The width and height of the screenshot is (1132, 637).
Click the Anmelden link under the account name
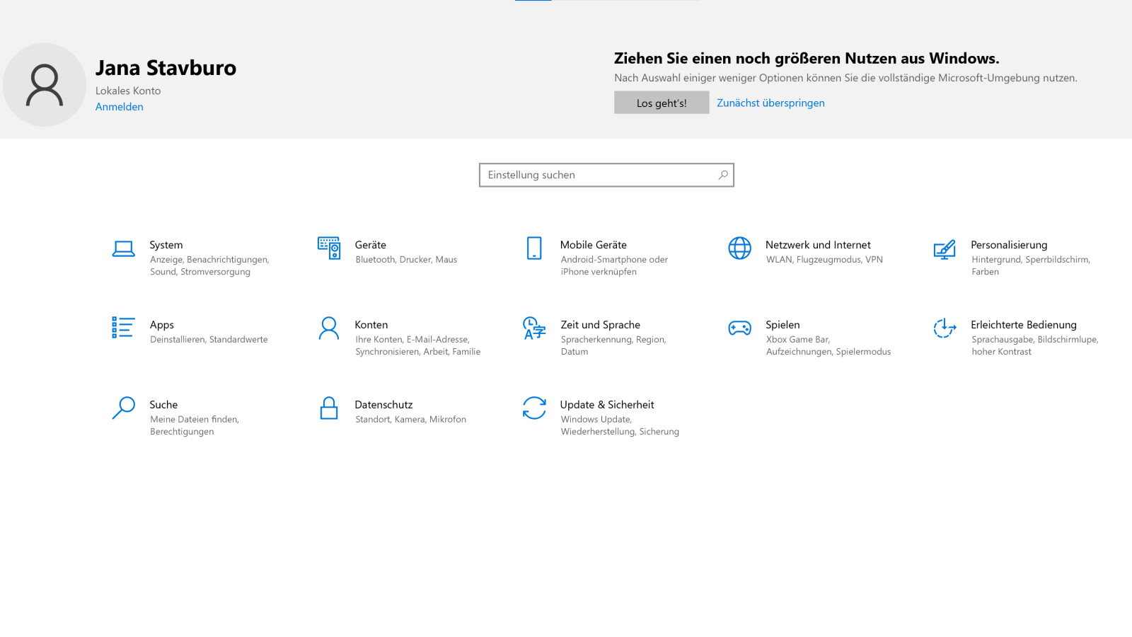click(x=120, y=107)
